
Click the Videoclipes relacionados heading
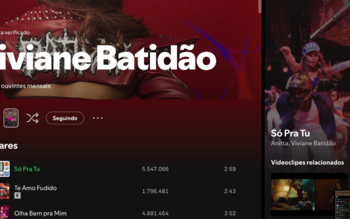coord(308,162)
